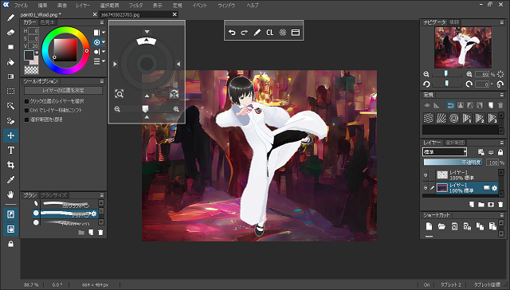Screen dimensions: 510x290
Task: Zoom out using Navigator panel magnifier minus
Action: click(x=426, y=74)
